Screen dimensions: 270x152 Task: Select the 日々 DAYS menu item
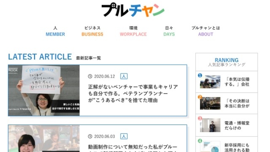coord(169,31)
